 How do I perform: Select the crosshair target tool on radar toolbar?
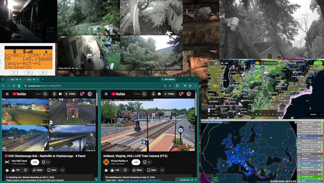(264, 114)
